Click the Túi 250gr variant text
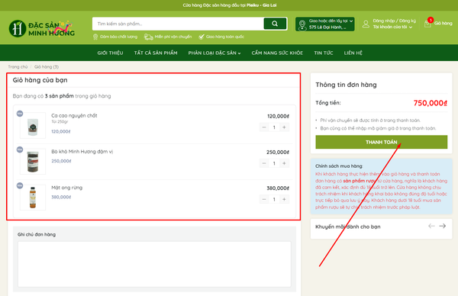 point(60,122)
